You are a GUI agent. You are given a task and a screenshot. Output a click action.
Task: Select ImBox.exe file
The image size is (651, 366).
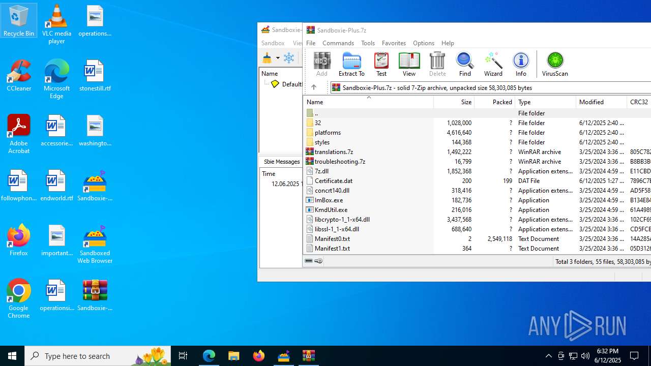(x=477, y=200)
